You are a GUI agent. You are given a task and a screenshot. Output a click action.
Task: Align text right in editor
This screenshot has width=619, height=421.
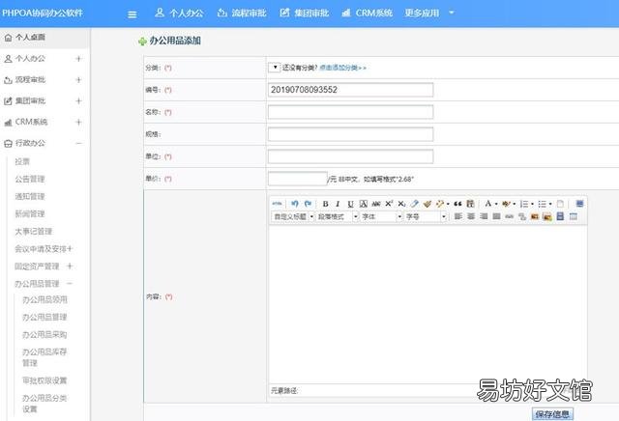point(484,216)
